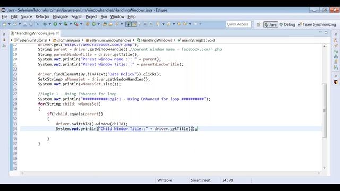Click the Open Task icon

coord(110,24)
